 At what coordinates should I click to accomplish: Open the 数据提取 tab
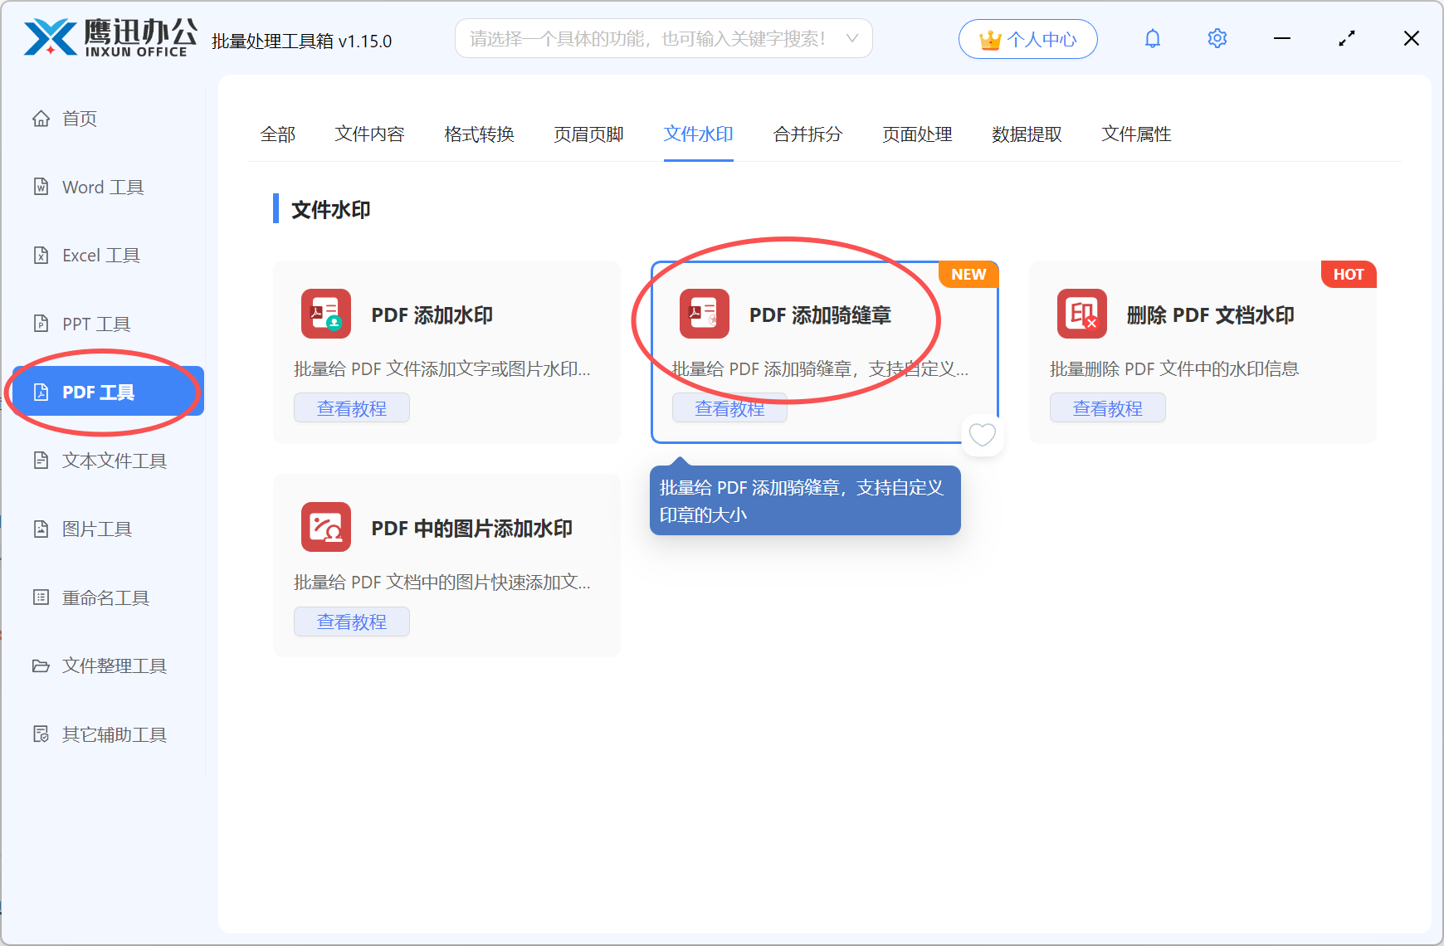tap(1027, 134)
